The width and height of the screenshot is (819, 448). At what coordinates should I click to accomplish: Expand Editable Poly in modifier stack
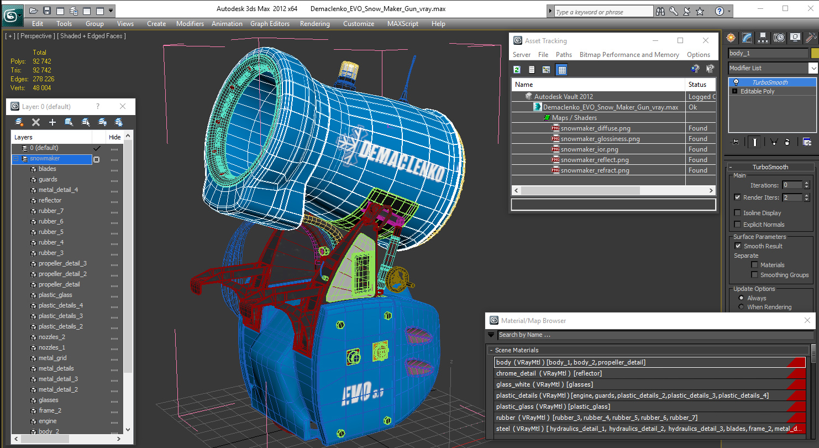click(x=735, y=91)
